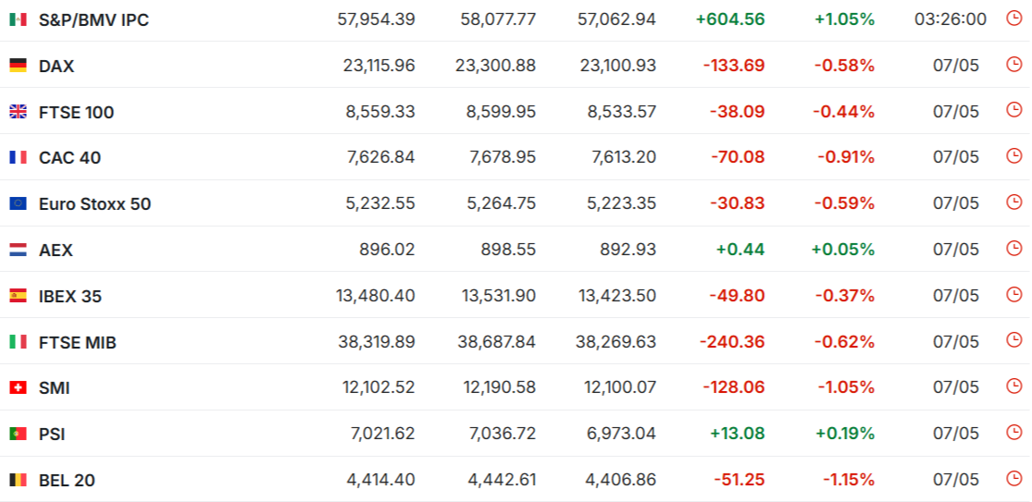Viewport: 1032px width, 502px height.
Task: Click the clock icon beside S&P/BMV IPC
Action: pos(1014,18)
